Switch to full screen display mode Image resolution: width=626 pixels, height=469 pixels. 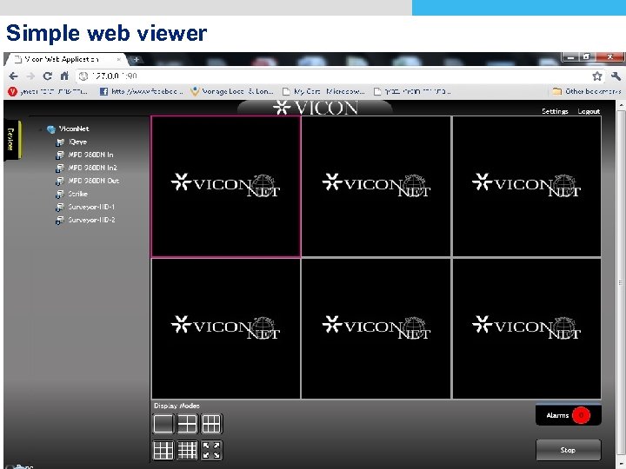211,450
